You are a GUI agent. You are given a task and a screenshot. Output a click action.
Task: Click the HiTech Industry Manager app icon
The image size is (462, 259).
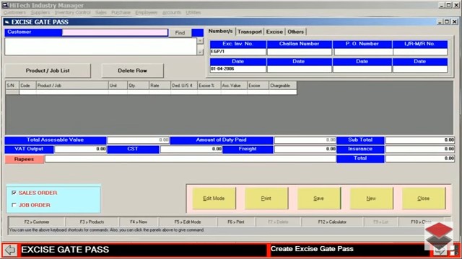click(5, 5)
